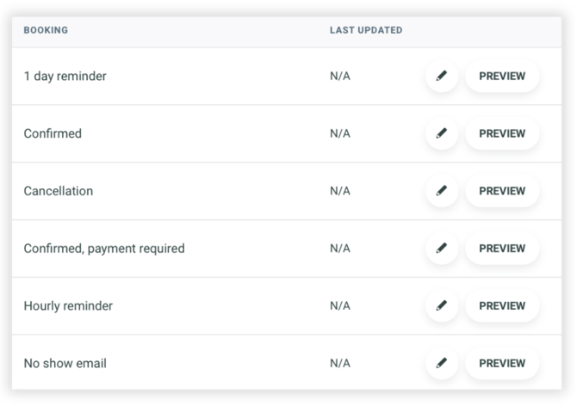Click Confirmed, payment required label text
Screen dimensions: 577x406
[x=104, y=249]
